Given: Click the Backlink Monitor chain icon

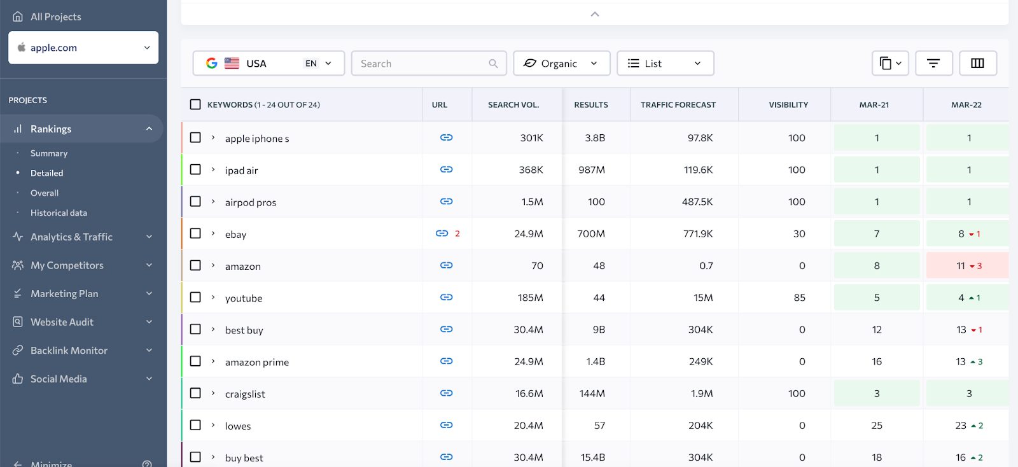Looking at the screenshot, I should [18, 350].
